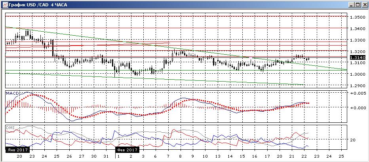This screenshot has width=369, height=162.
Task: Click the DMI scale value 20
Action: (x=354, y=140)
